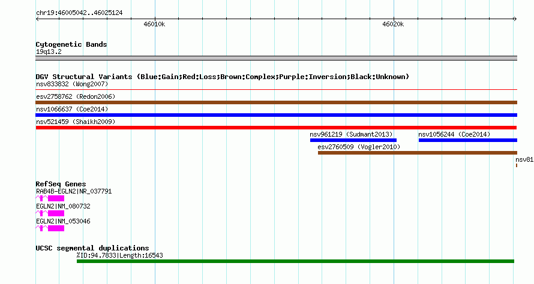
Task: Click the chr19:46005042..46025124 coordinate label
Action: click(79, 13)
